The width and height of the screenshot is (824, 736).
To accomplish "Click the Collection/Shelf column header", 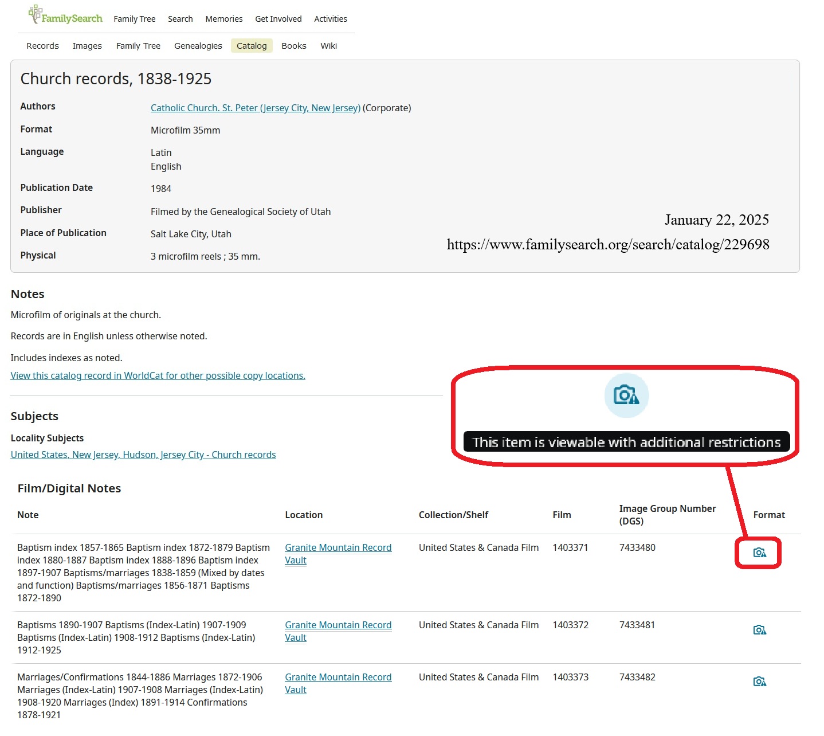I will coord(453,515).
